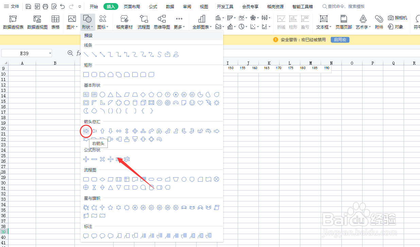Switch to the 开发工具 ribbon tab
420x247 pixels.
pos(224,6)
